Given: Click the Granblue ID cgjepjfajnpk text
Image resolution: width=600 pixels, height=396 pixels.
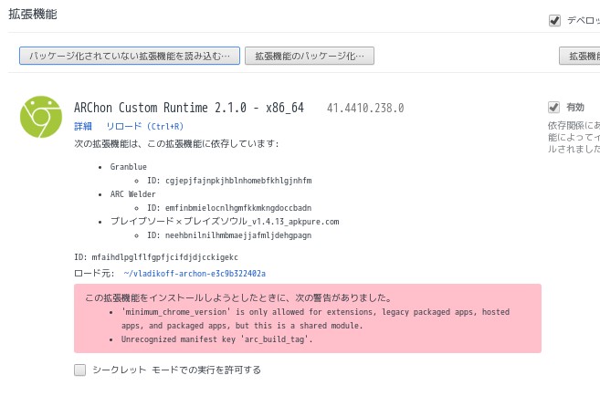Looking at the screenshot, I should [229, 181].
